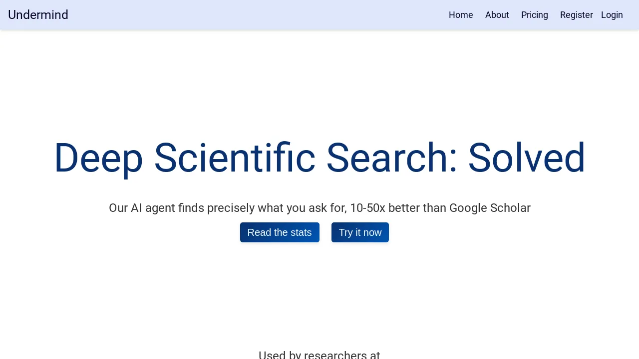Open the Pricing page link
Image resolution: width=639 pixels, height=359 pixels.
tap(535, 15)
